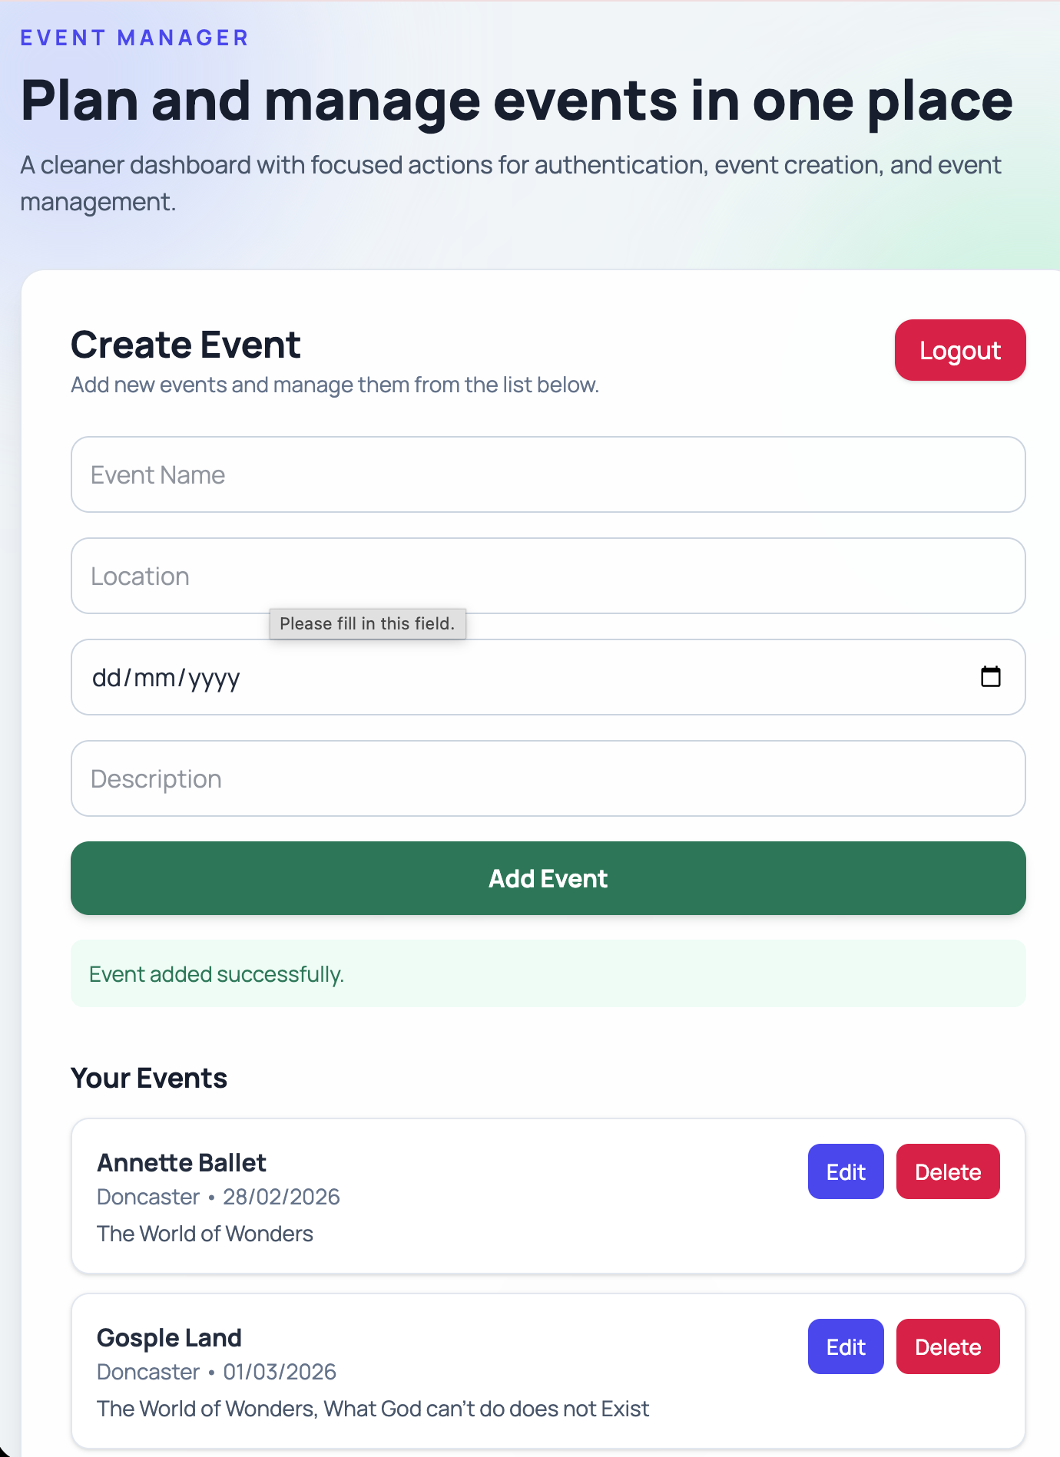Click the 'Event added successfully' banner
The image size is (1060, 1457).
pos(548,974)
